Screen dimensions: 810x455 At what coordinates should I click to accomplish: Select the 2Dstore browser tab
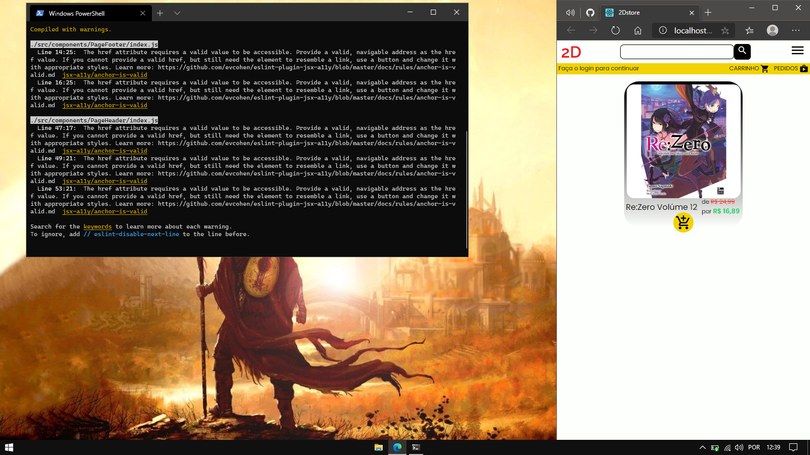(650, 13)
